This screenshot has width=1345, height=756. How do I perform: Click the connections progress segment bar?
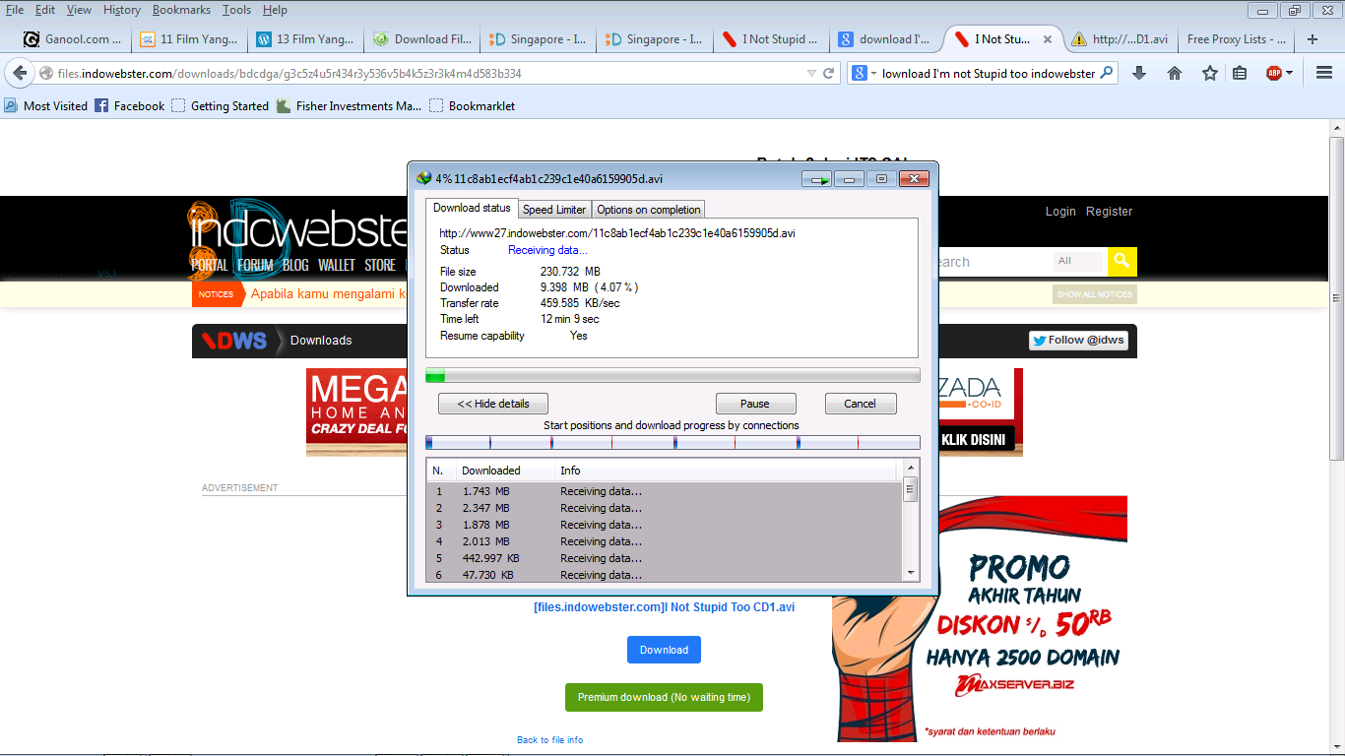pyautogui.click(x=672, y=443)
